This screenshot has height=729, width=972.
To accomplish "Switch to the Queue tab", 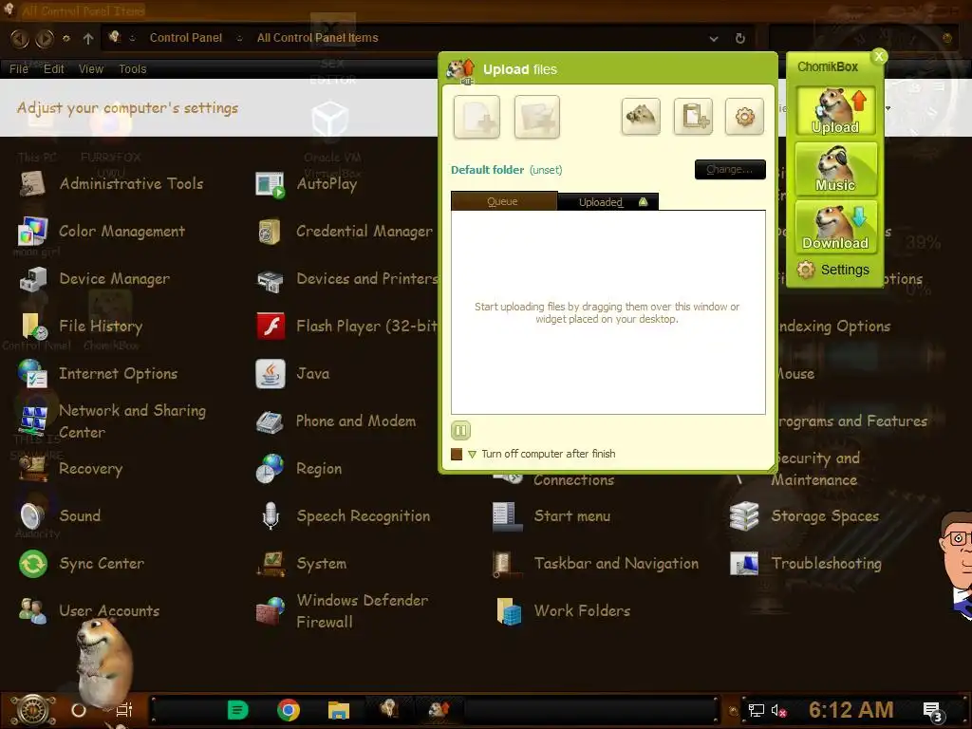I will click(503, 201).
